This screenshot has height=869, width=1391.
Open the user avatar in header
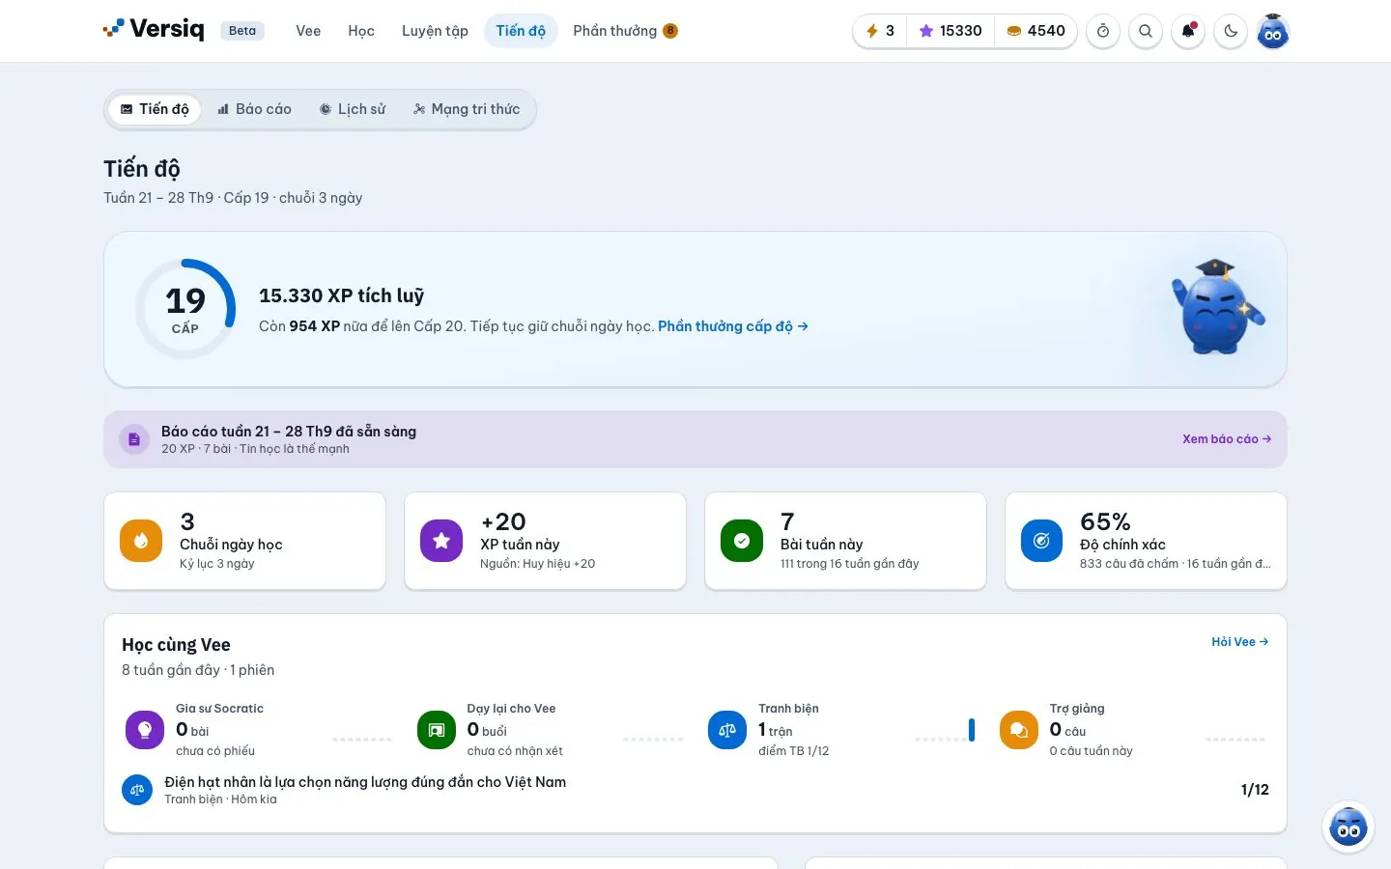tap(1273, 31)
